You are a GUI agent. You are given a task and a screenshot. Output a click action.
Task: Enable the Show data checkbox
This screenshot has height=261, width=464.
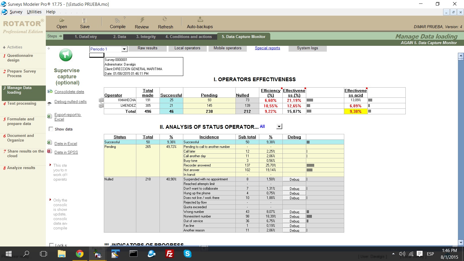click(x=51, y=129)
